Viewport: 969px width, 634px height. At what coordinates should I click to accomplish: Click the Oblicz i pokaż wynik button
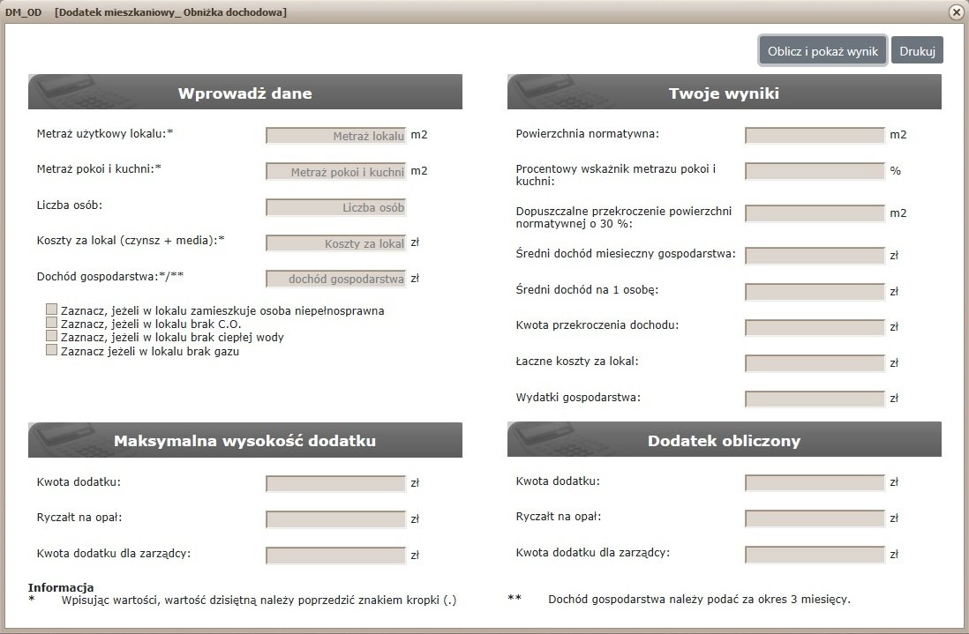coord(823,51)
